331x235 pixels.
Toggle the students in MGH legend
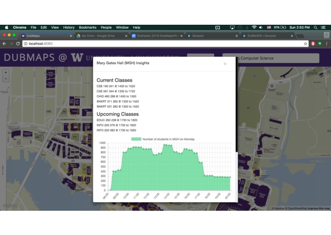[x=163, y=139]
